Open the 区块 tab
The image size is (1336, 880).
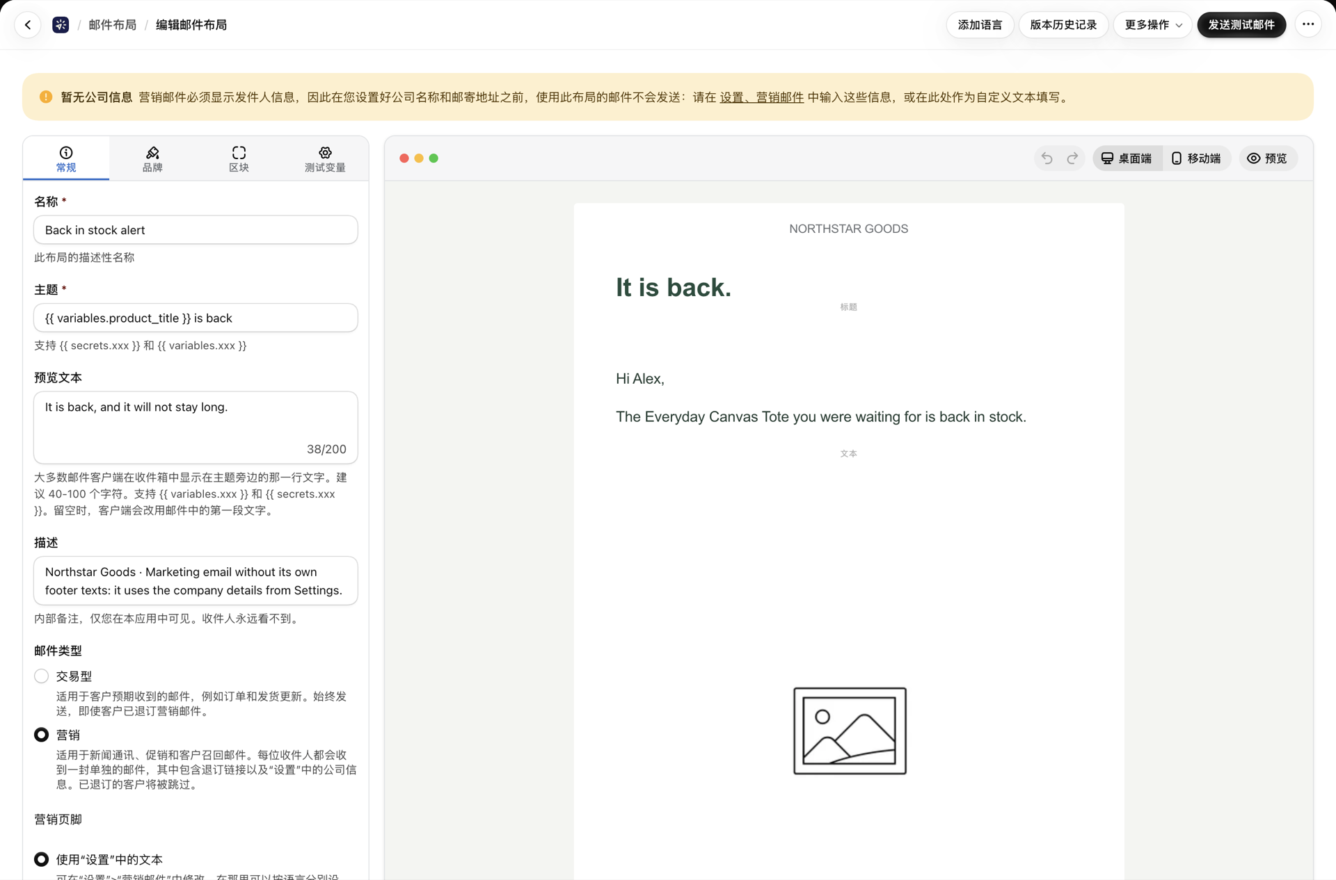coord(239,159)
